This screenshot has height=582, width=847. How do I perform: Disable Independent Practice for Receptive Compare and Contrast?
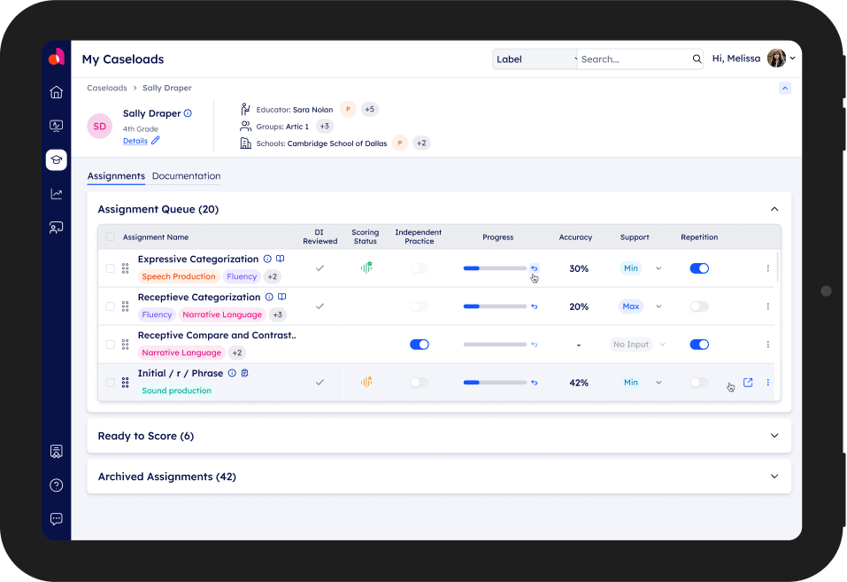420,345
